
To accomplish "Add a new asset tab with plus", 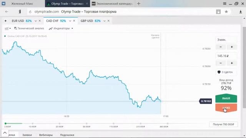I will click(5, 21).
